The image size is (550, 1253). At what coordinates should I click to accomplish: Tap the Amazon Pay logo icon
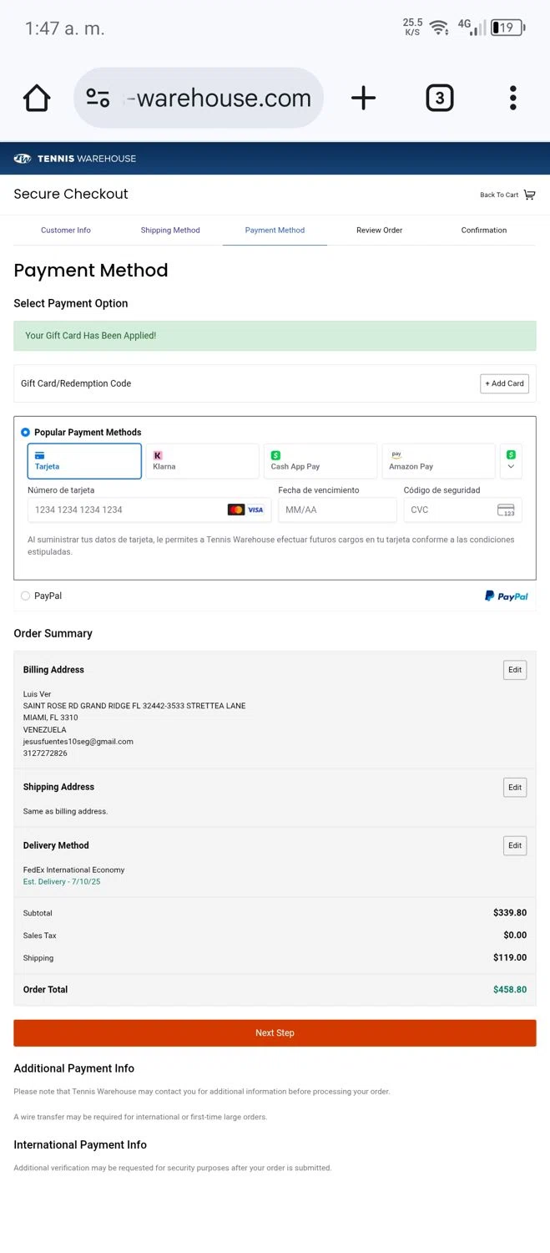tap(396, 455)
